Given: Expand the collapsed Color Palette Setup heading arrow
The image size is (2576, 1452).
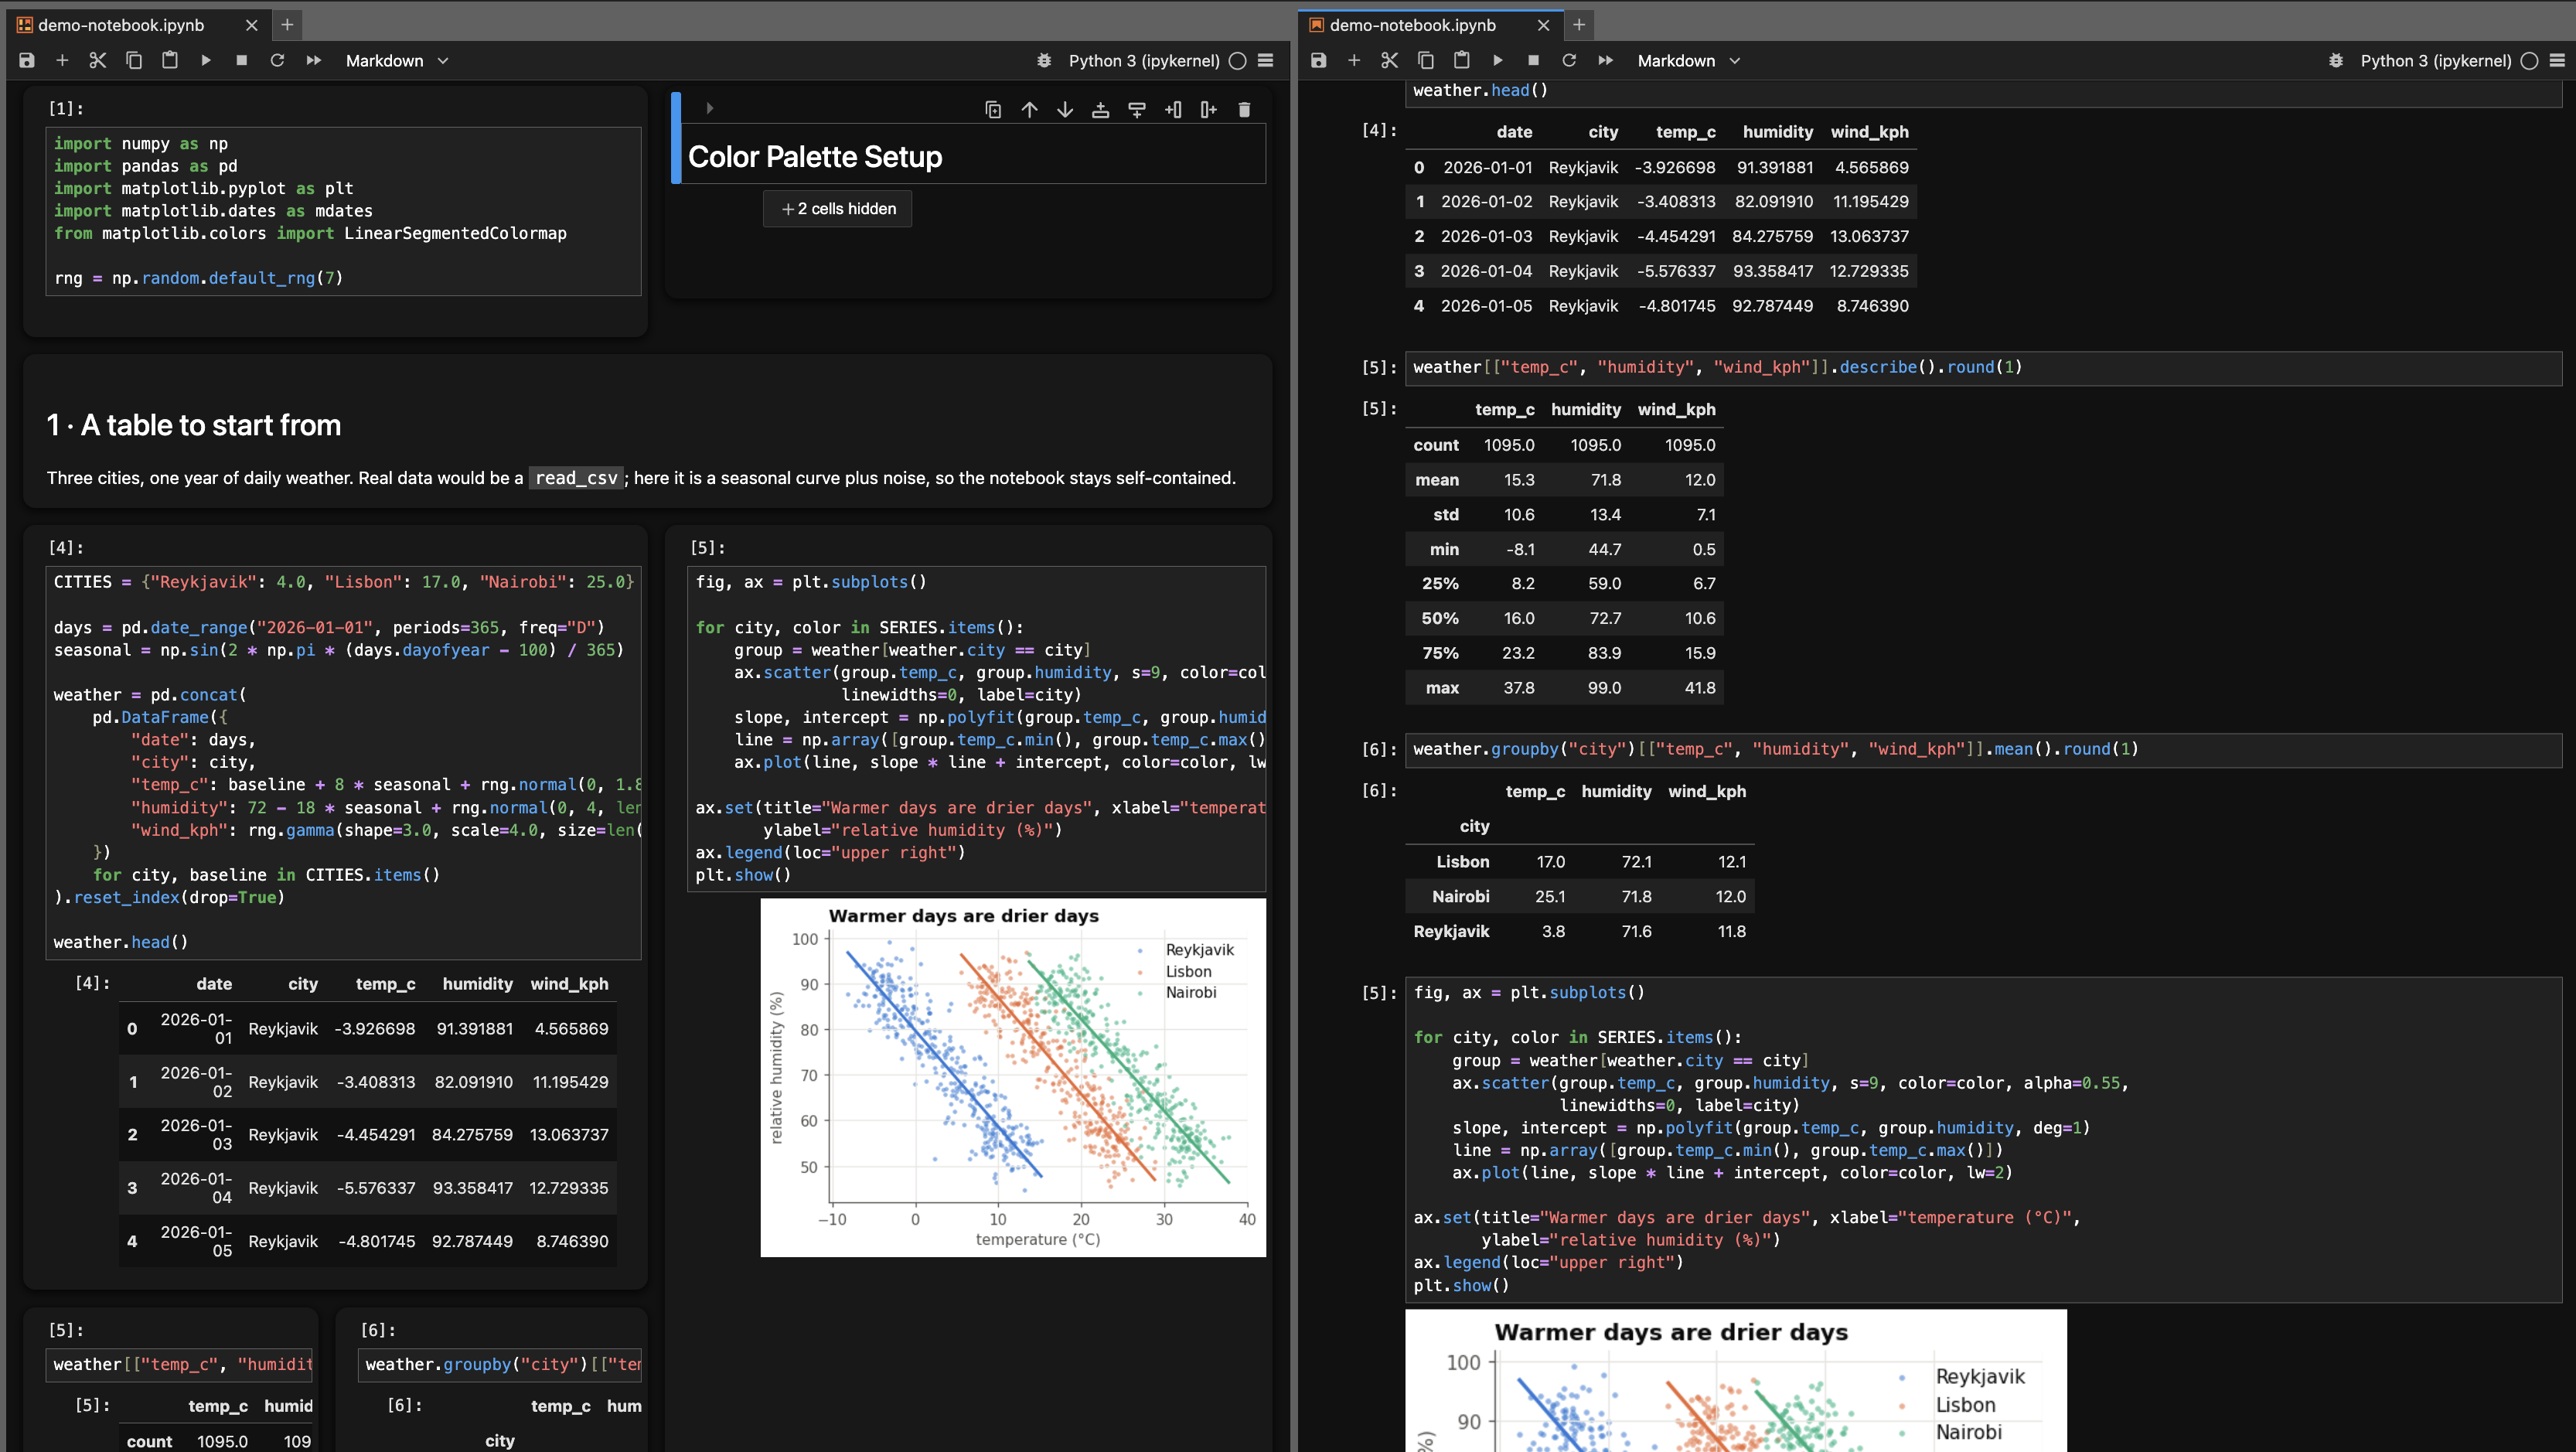Looking at the screenshot, I should 710,108.
